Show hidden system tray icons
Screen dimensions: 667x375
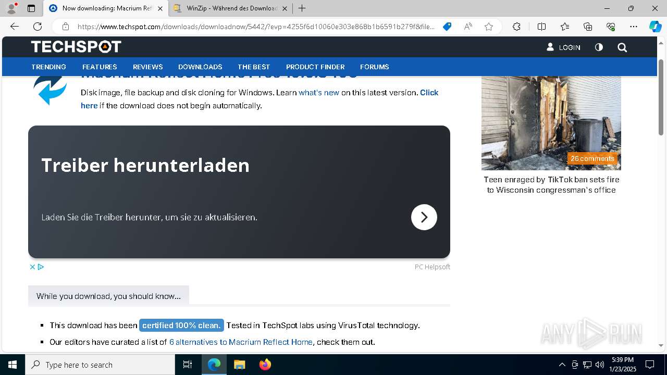pos(562,365)
